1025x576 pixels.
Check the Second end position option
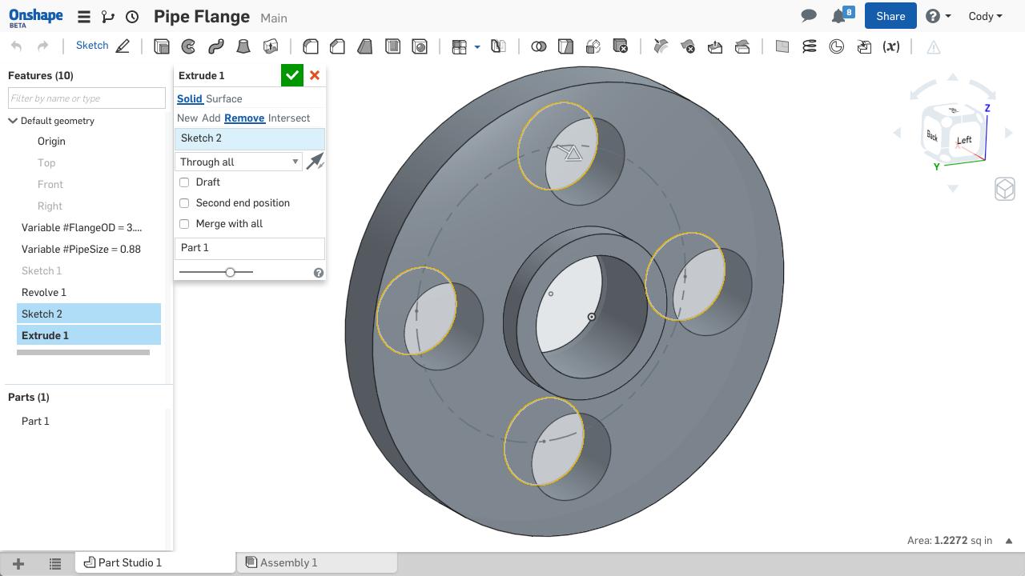[184, 203]
